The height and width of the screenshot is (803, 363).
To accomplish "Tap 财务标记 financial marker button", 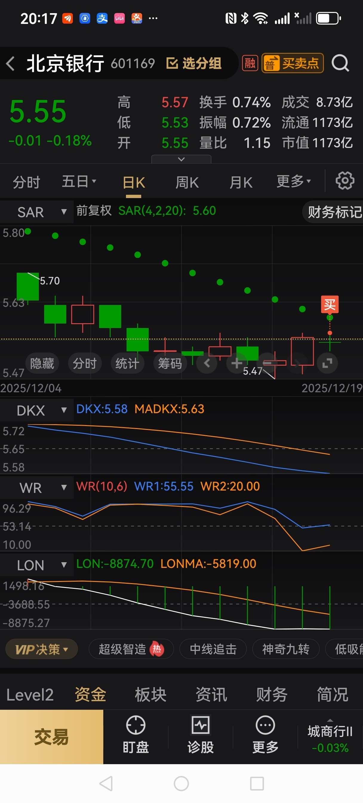I will (333, 212).
